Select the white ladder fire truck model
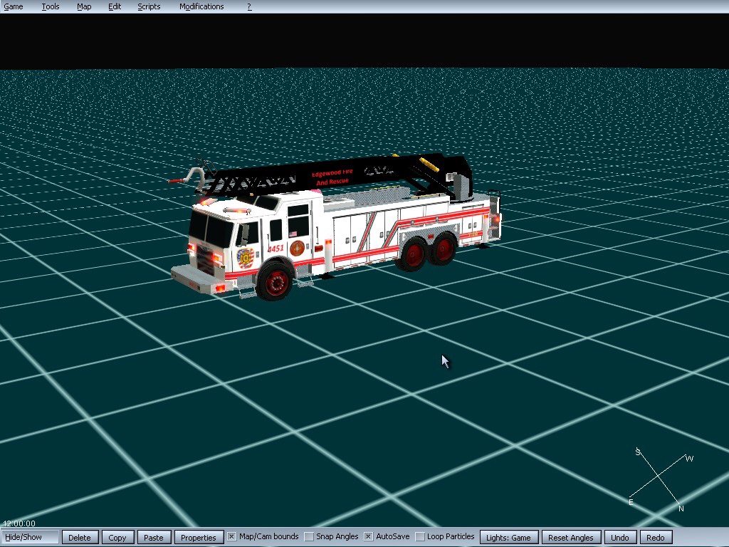This screenshot has height=547, width=729. tap(335, 226)
